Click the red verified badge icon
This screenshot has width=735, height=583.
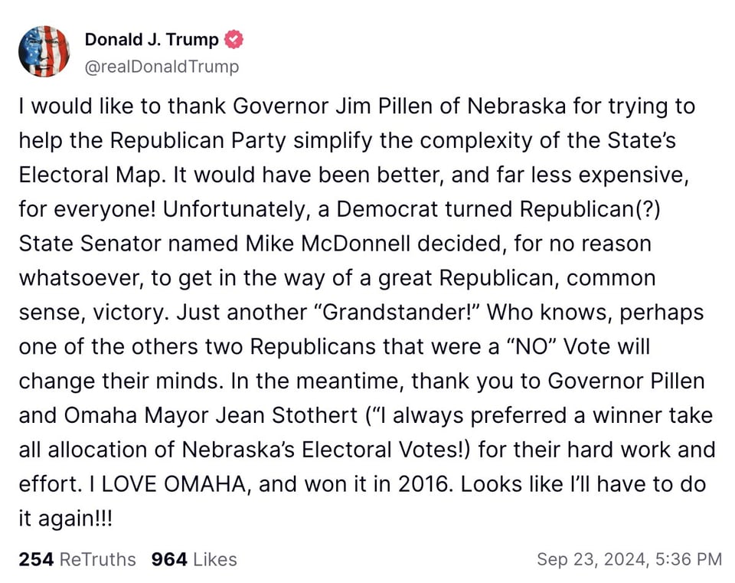(234, 40)
